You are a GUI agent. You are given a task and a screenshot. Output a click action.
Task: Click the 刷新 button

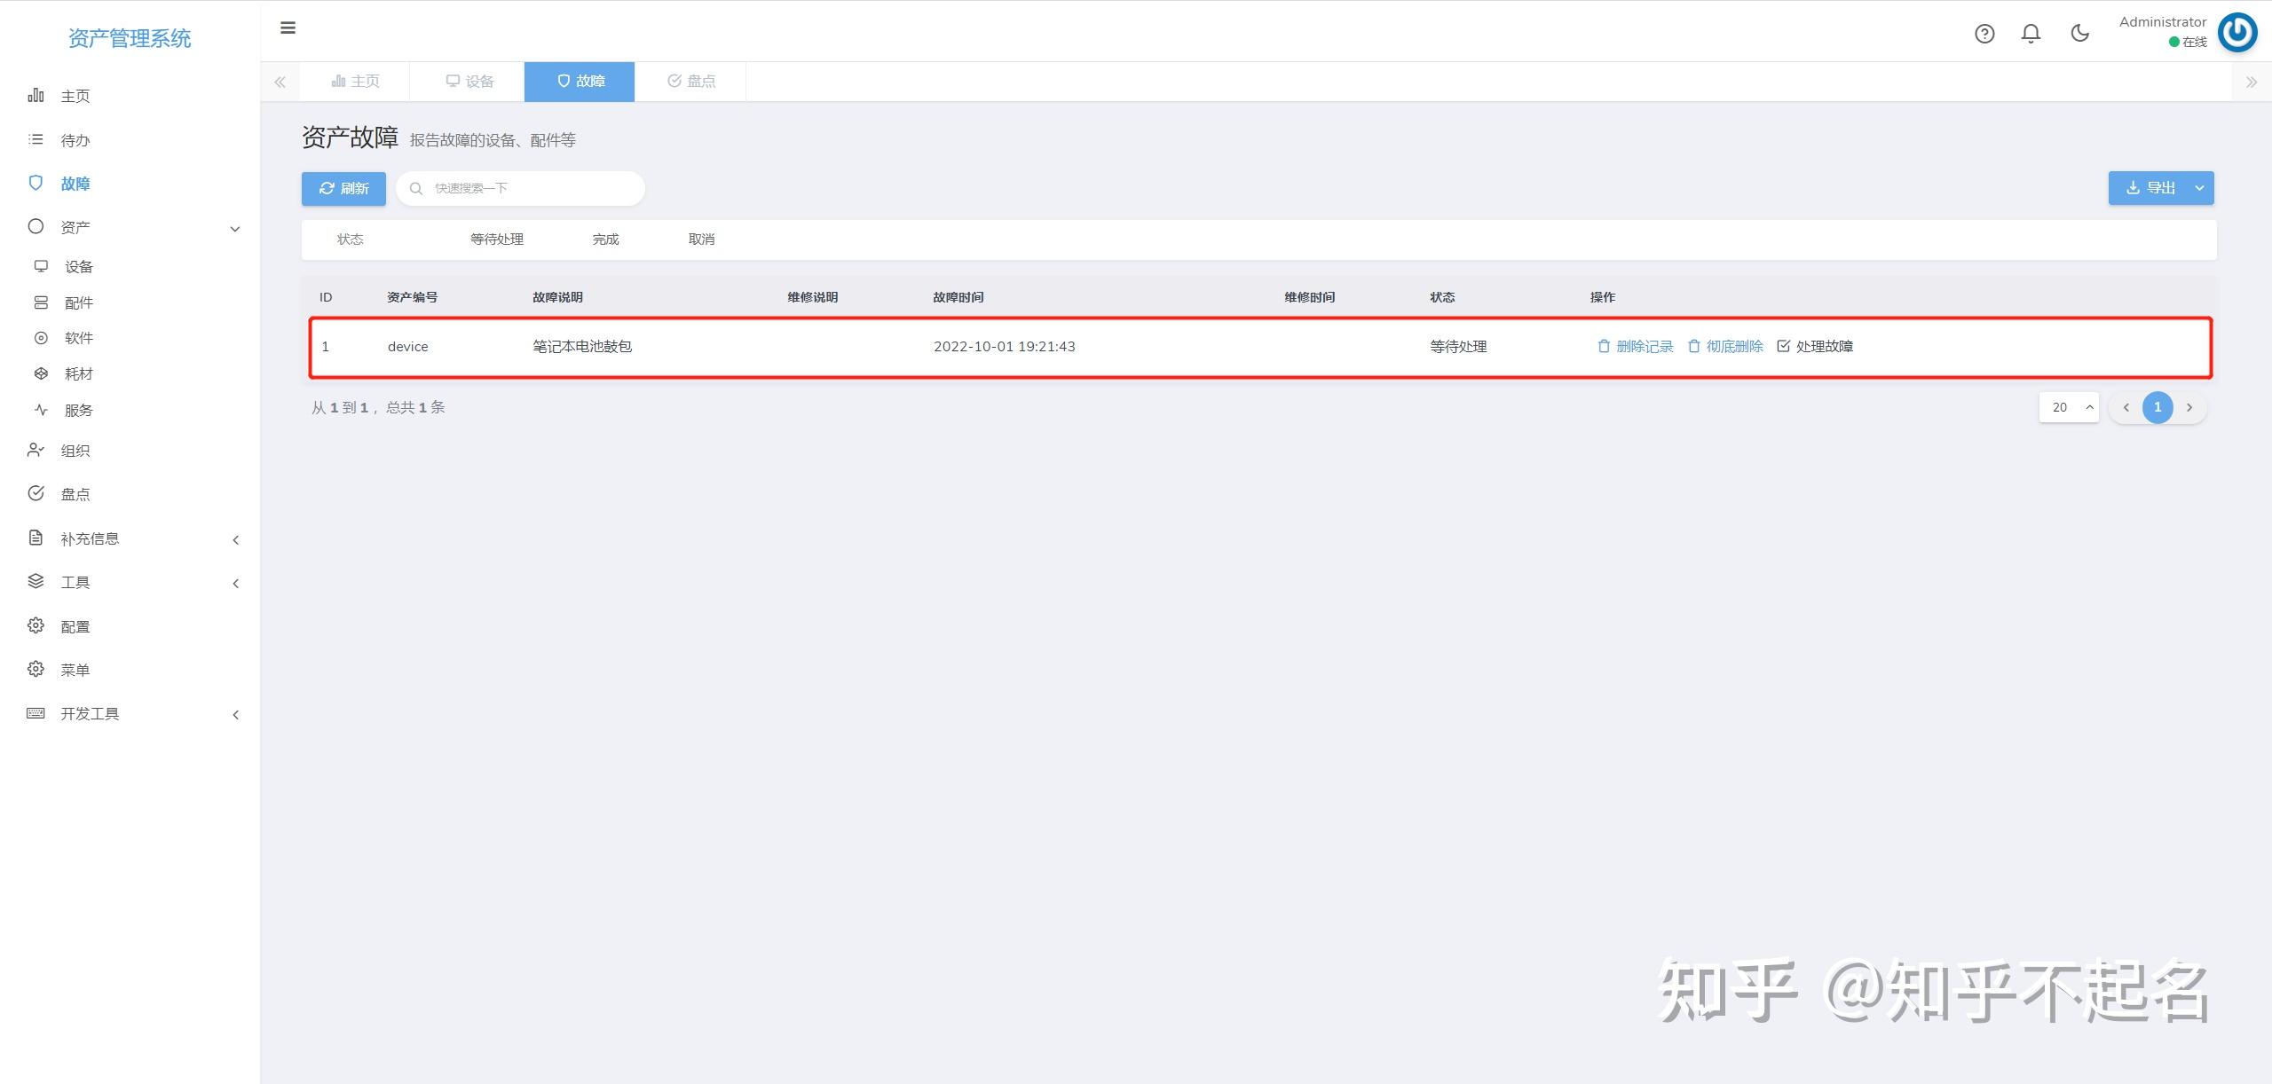[x=343, y=189]
